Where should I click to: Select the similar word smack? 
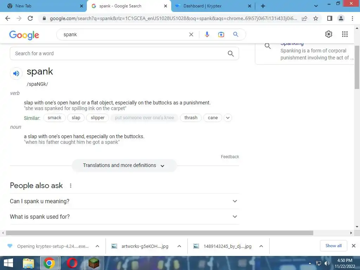pyautogui.click(x=54, y=118)
